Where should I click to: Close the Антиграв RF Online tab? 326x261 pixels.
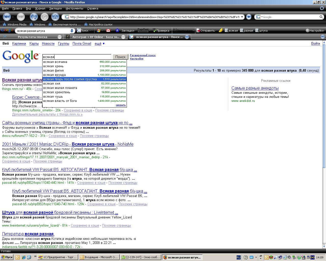coord(123,37)
